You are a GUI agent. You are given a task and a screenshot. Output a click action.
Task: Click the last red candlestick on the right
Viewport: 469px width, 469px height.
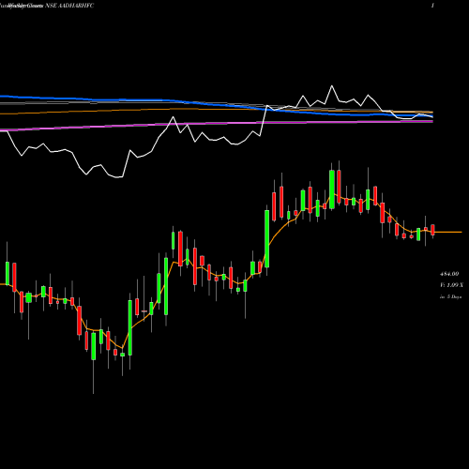(x=432, y=230)
